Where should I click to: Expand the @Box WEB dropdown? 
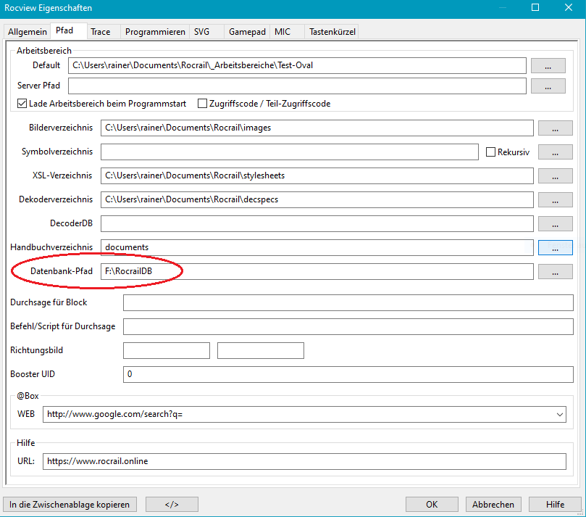(x=558, y=414)
